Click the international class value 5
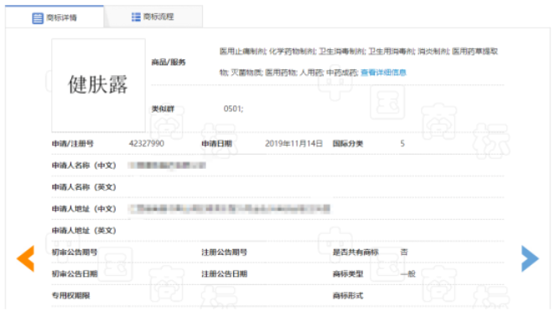The height and width of the screenshot is (316, 555). tap(402, 143)
